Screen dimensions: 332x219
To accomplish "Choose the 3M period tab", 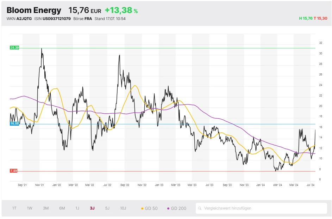I will pos(46,208).
